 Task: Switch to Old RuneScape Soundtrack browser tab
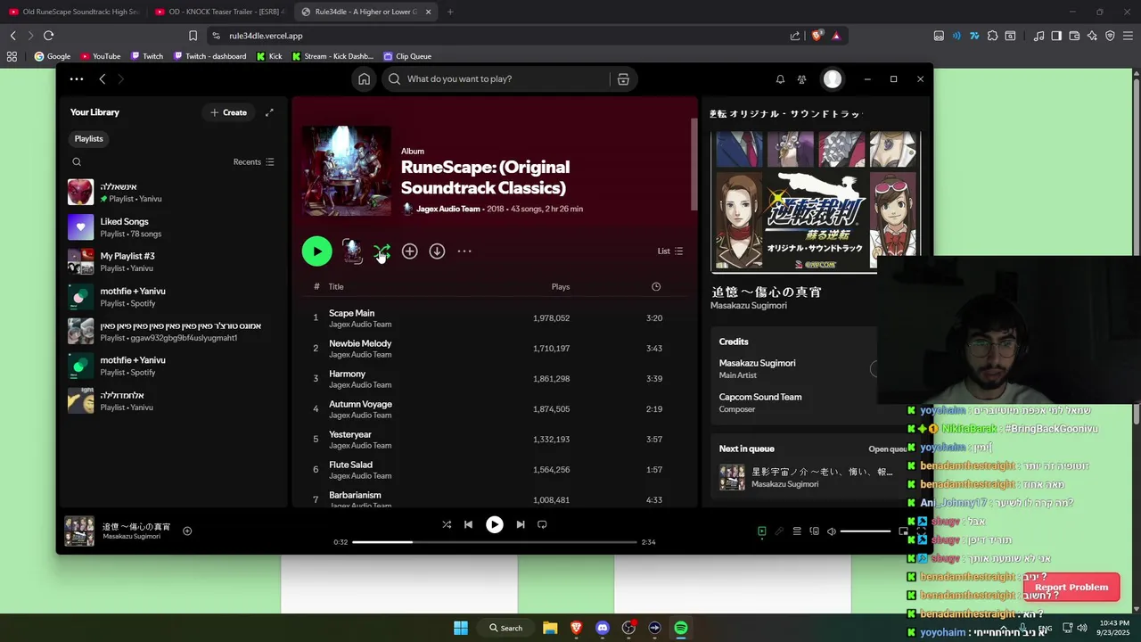(x=74, y=12)
